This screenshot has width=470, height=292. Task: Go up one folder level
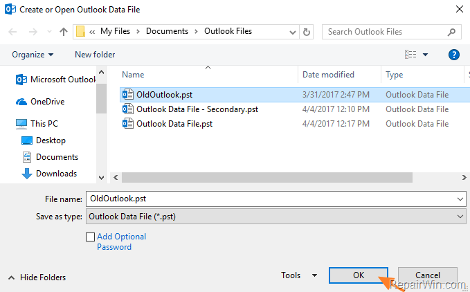coord(64,32)
